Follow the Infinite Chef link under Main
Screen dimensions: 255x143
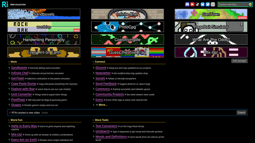click(x=20, y=73)
